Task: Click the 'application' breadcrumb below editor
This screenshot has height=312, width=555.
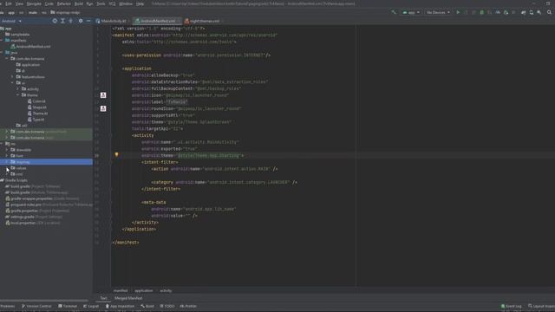Action: (144, 291)
